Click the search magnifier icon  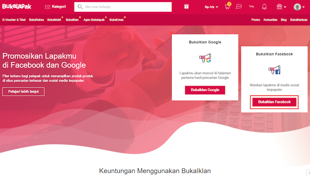80,7
